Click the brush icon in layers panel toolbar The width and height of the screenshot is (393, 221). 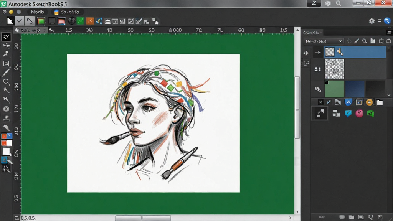click(357, 41)
